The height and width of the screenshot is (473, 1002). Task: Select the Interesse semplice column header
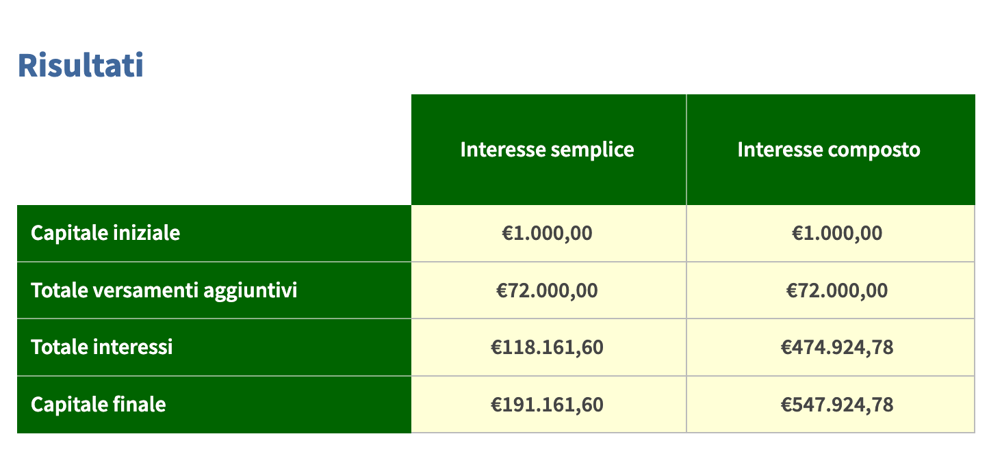pyautogui.click(x=549, y=150)
